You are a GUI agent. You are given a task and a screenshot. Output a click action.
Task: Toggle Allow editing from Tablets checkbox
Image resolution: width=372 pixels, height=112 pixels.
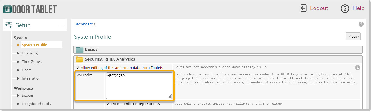(78, 68)
